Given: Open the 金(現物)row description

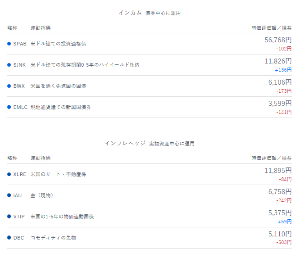Looking at the screenshot, I should point(42,195).
